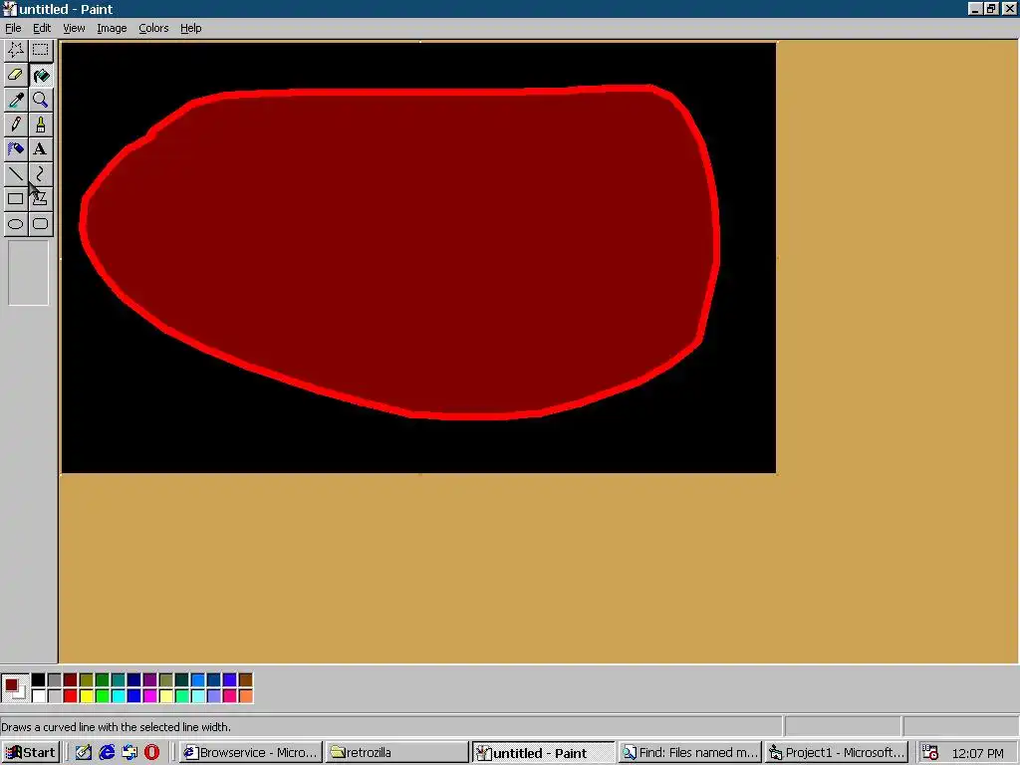Activate the Pick Color eyedropper tool

16,100
